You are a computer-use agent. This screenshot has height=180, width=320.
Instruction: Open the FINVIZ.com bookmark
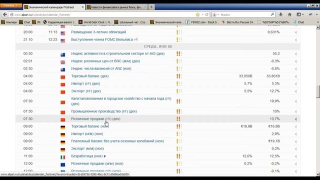[201, 22]
